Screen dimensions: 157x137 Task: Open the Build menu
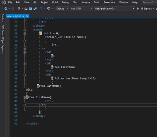click(55, 2)
